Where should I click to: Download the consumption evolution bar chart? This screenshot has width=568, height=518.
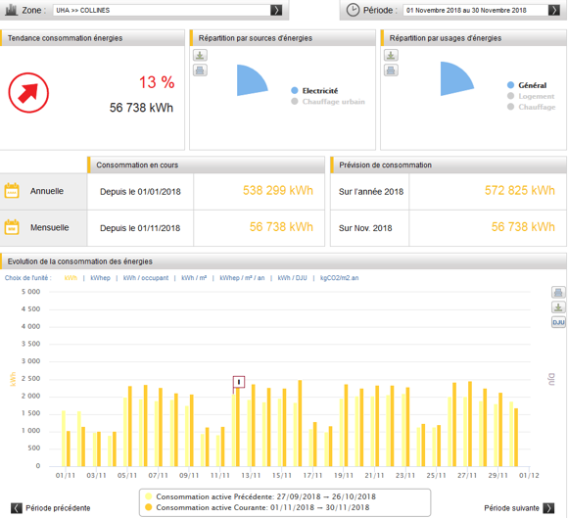(x=558, y=307)
